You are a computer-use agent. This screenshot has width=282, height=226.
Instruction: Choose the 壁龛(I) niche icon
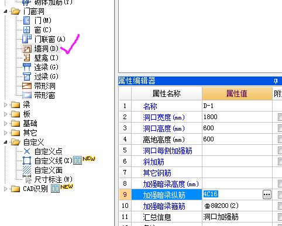tap(27, 58)
